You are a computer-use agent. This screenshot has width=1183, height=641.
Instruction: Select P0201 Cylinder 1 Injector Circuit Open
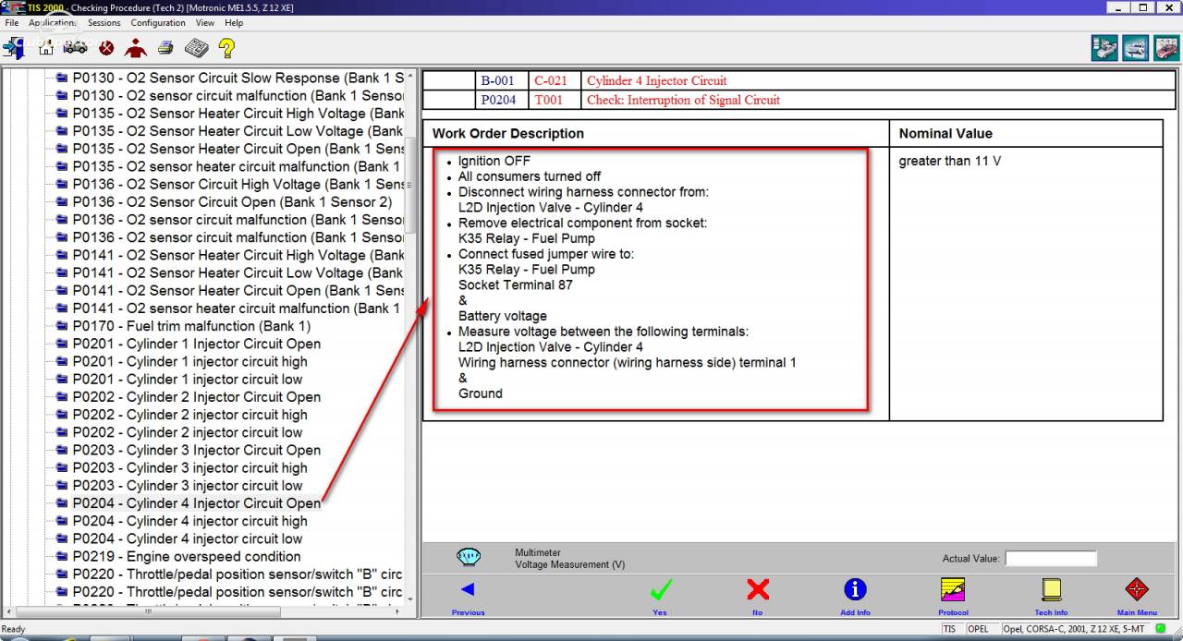(x=196, y=344)
